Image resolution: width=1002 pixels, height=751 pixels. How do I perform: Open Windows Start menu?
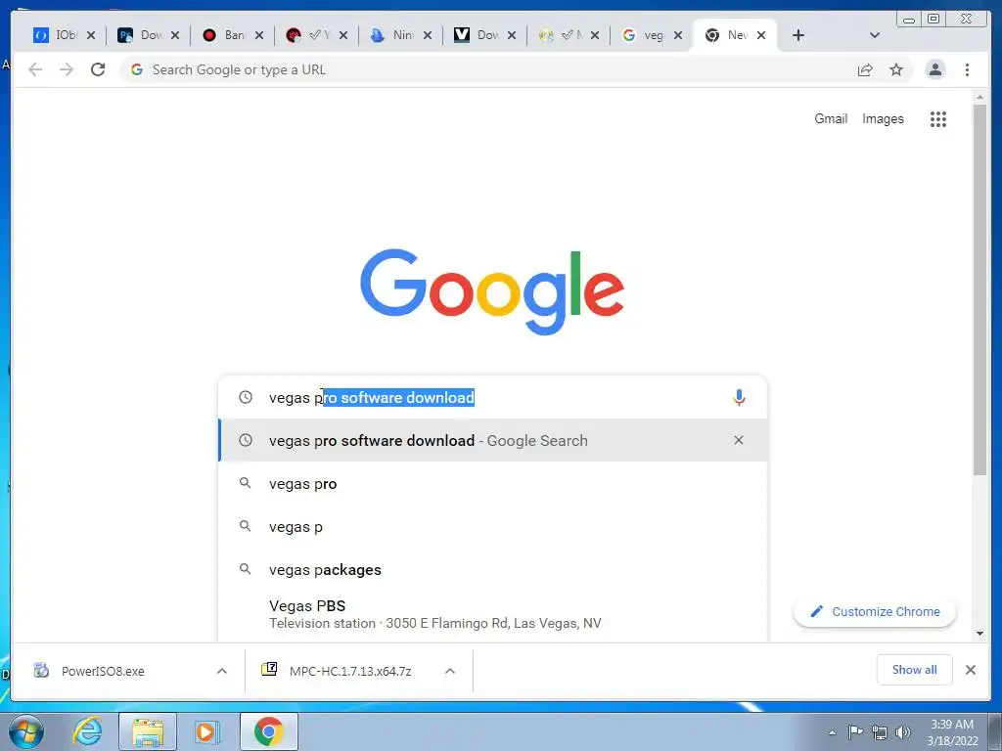(x=25, y=731)
